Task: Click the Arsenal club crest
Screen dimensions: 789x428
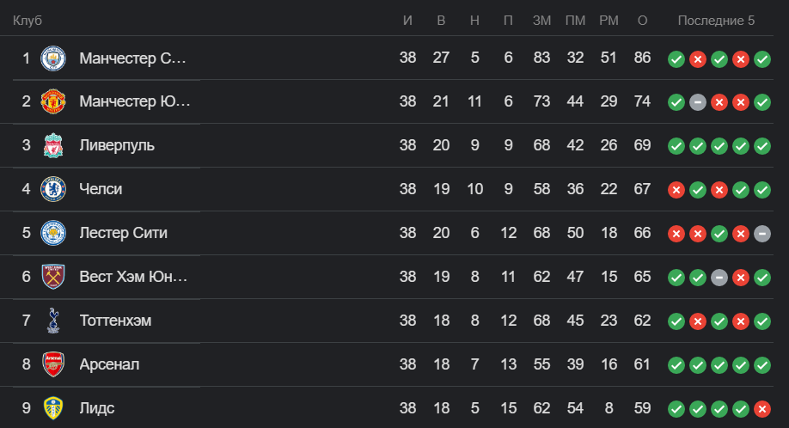Action: point(53,364)
